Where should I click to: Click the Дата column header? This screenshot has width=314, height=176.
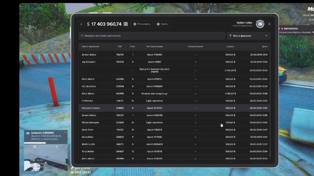pyautogui.click(x=265, y=46)
